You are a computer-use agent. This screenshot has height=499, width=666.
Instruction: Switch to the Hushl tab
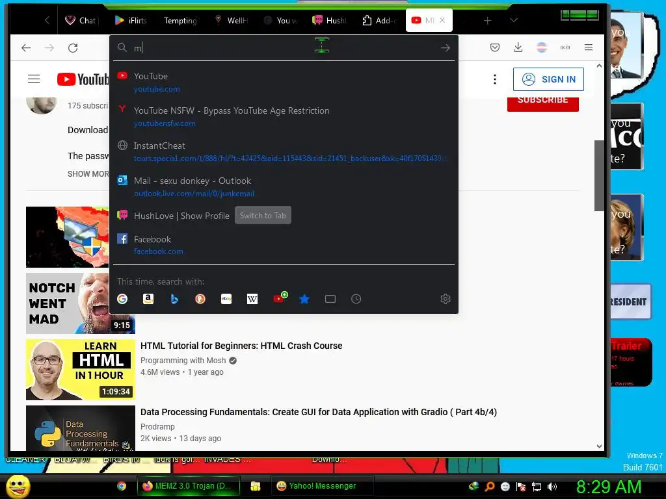pyautogui.click(x=330, y=20)
